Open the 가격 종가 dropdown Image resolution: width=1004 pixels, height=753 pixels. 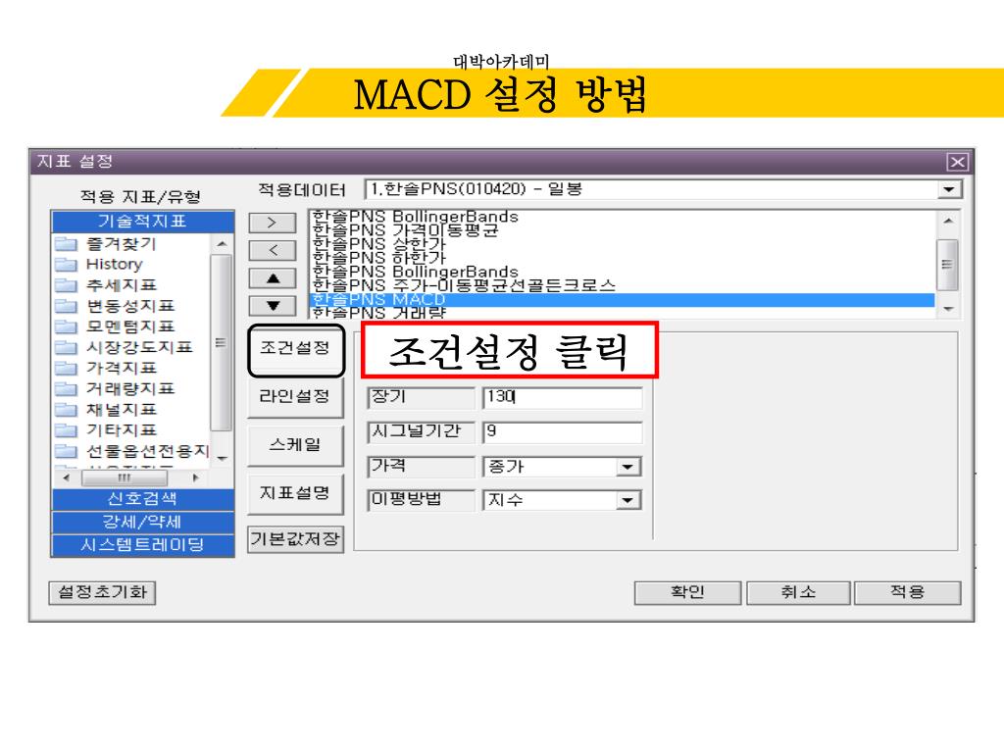[x=627, y=467]
